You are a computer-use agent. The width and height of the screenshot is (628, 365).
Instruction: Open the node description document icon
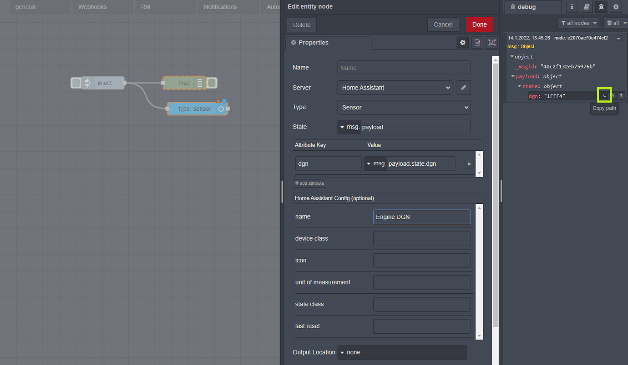pyautogui.click(x=477, y=42)
